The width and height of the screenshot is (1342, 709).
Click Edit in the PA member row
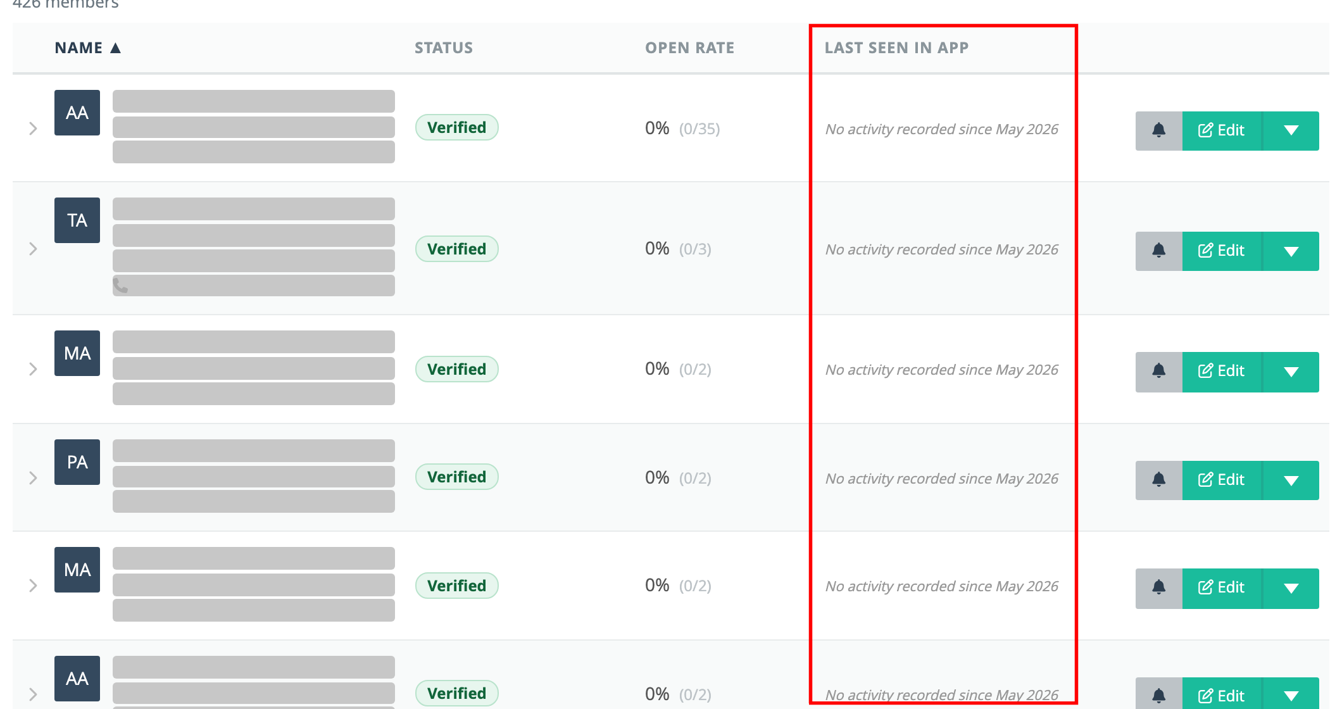coord(1222,480)
